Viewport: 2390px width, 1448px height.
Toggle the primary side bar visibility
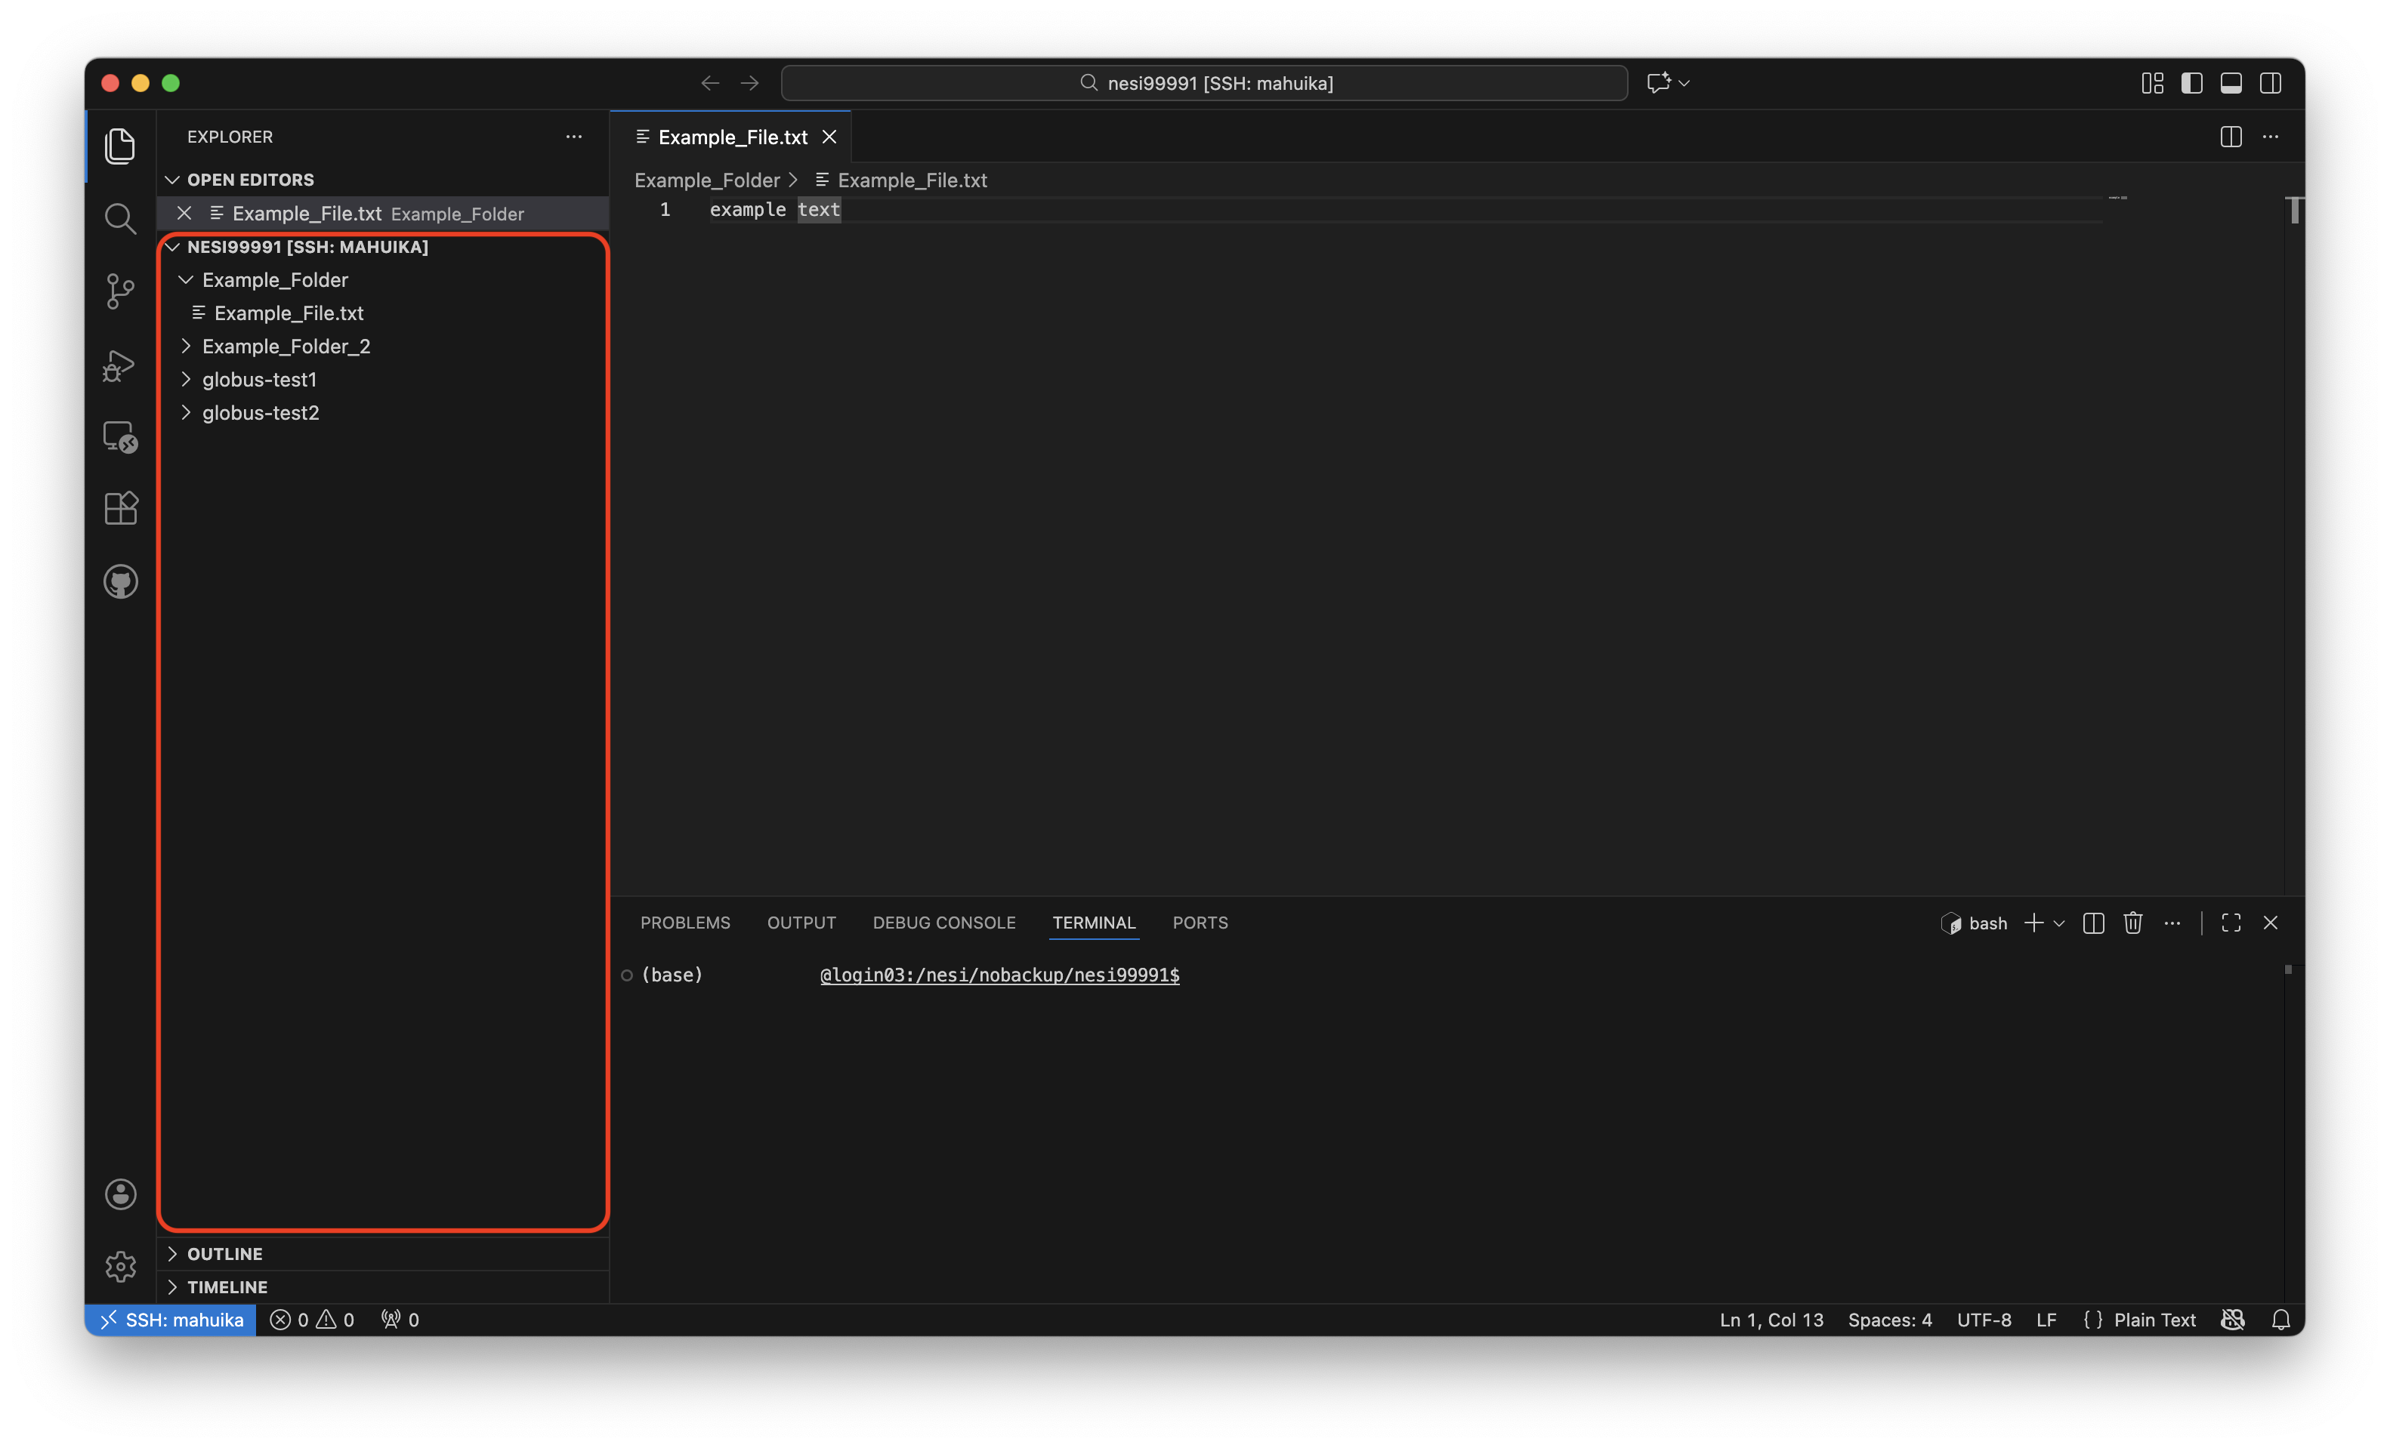2191,83
